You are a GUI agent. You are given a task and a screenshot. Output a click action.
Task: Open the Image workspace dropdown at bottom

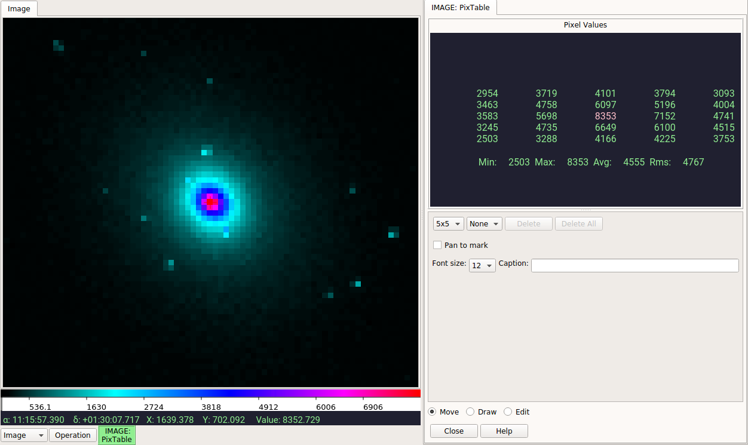point(24,435)
